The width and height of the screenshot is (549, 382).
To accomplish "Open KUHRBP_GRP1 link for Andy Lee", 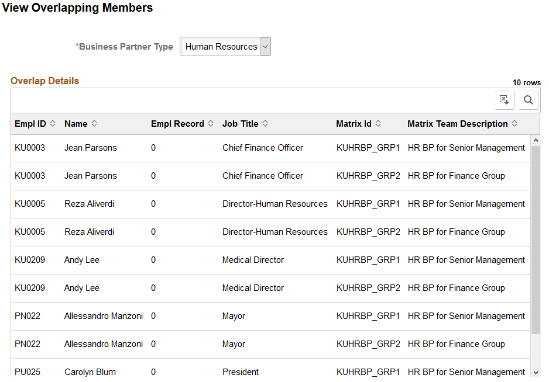I will point(368,260).
